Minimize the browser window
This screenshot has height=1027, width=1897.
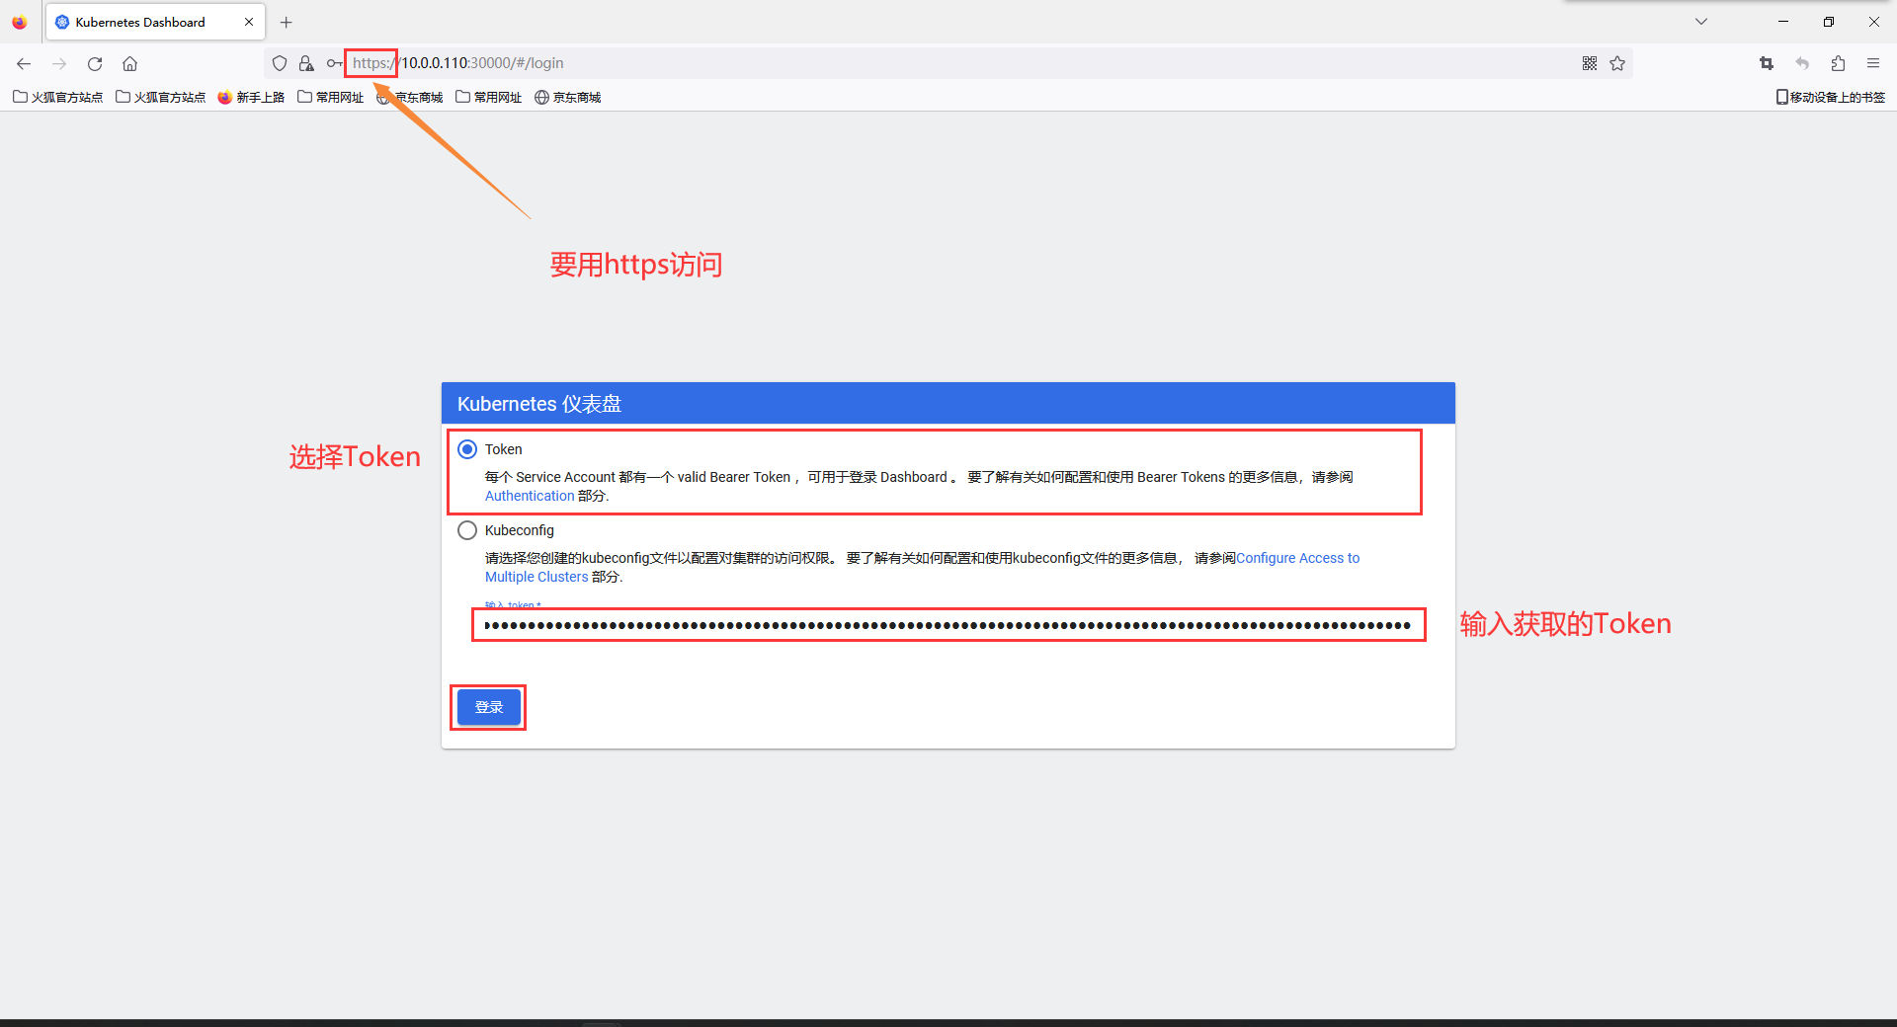pyautogui.click(x=1783, y=22)
